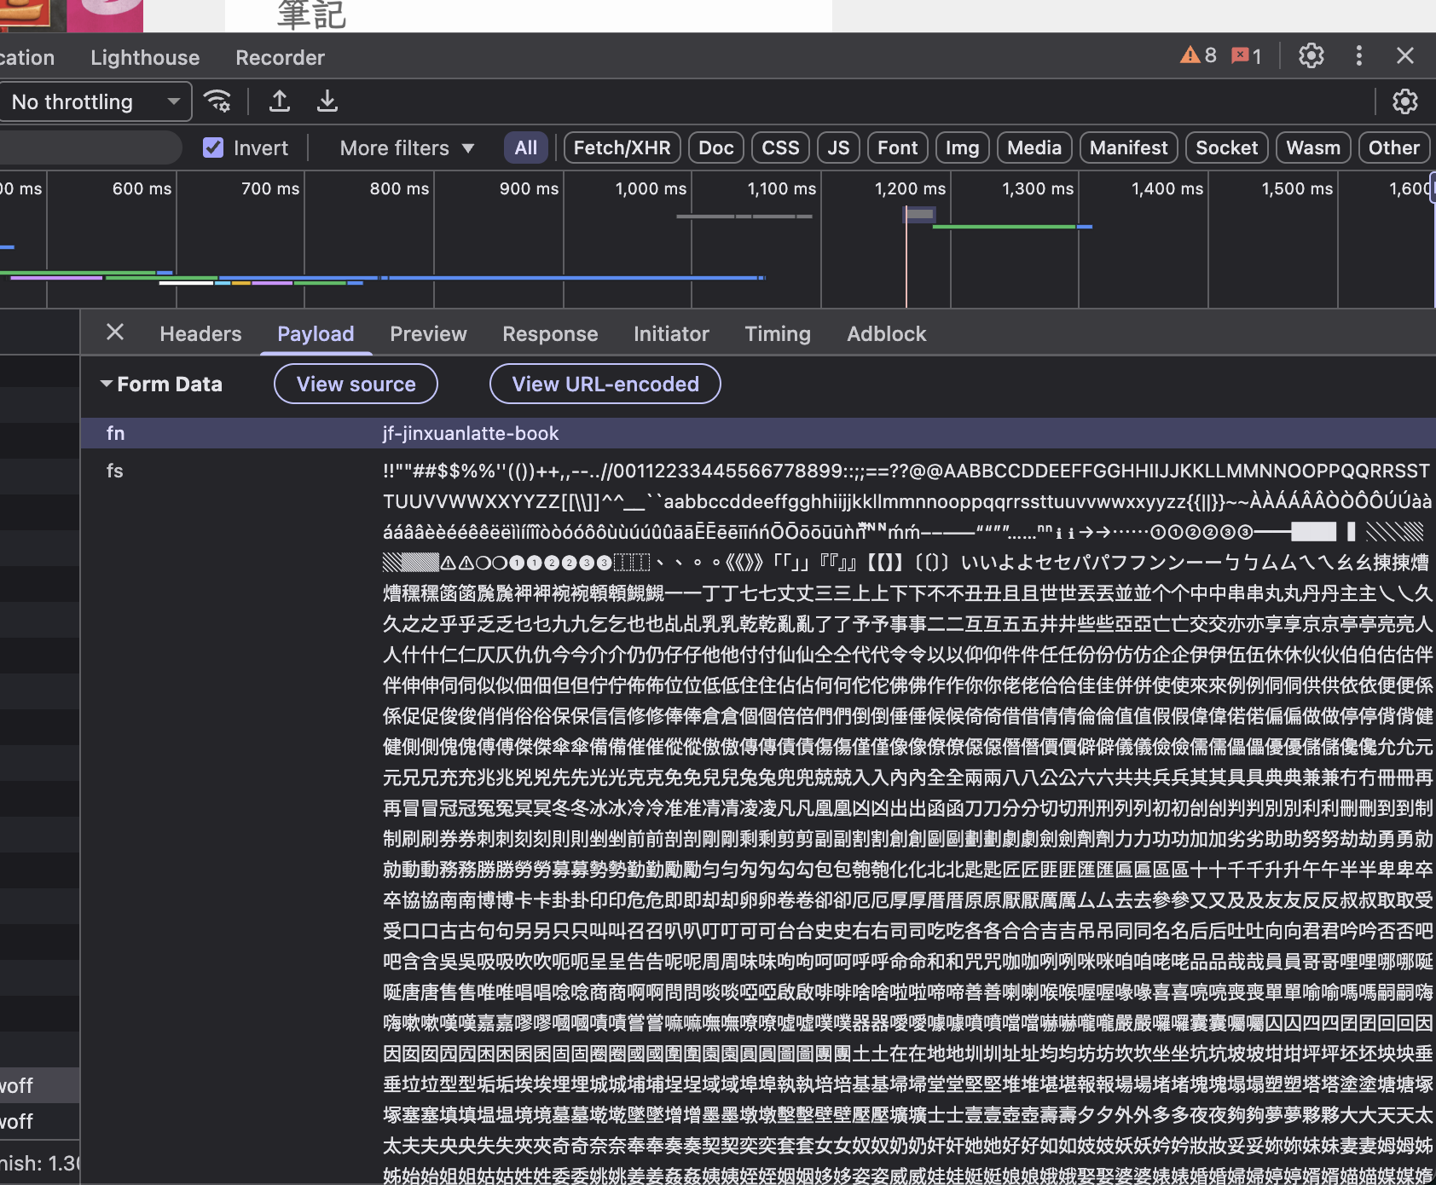Filter requests by Wasm type

click(x=1313, y=147)
